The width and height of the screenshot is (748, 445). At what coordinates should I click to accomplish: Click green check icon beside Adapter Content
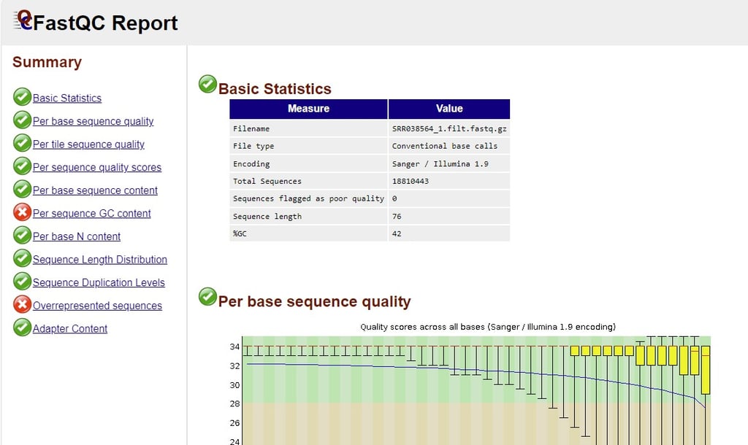[x=22, y=328]
